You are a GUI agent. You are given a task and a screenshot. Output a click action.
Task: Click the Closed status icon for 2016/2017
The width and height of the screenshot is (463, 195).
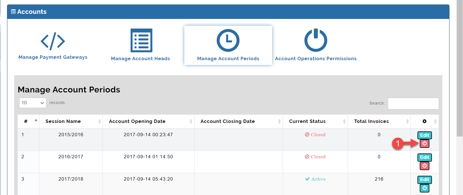[307, 157]
